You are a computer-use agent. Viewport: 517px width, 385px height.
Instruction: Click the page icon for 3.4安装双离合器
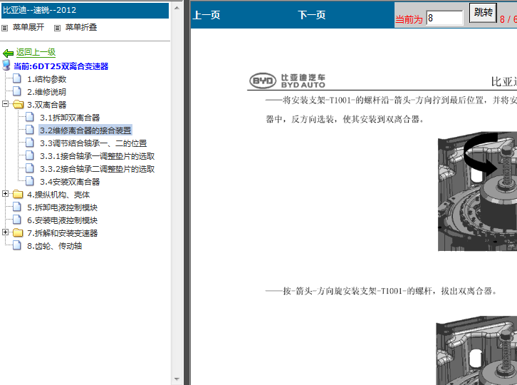coord(30,181)
